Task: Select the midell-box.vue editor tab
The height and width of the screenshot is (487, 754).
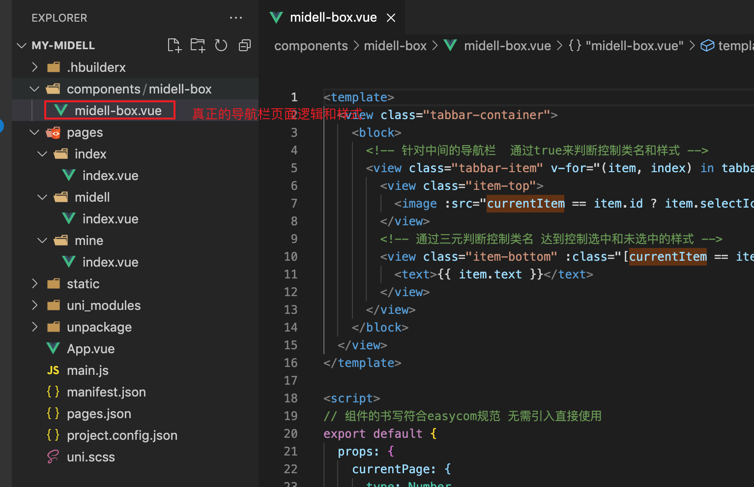Action: point(333,18)
